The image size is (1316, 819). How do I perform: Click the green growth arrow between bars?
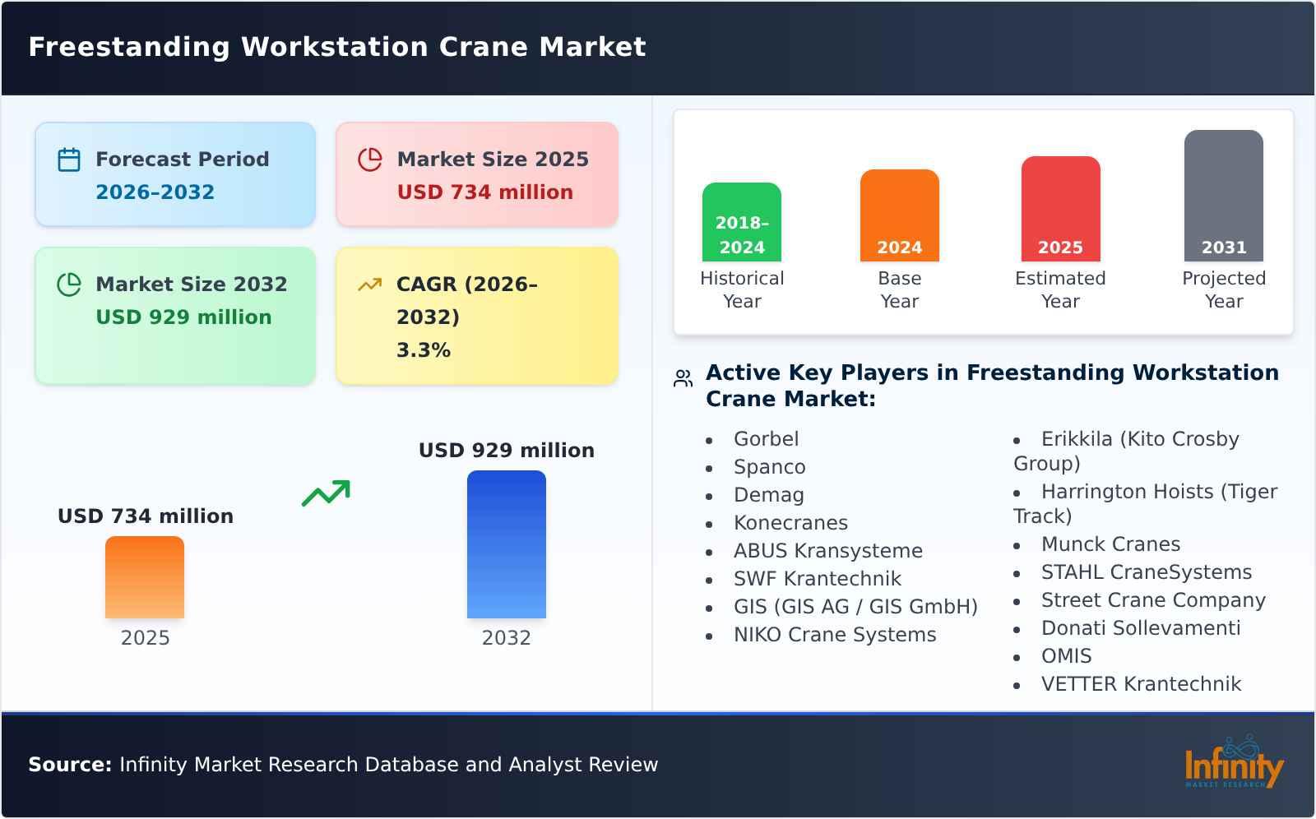pos(327,492)
